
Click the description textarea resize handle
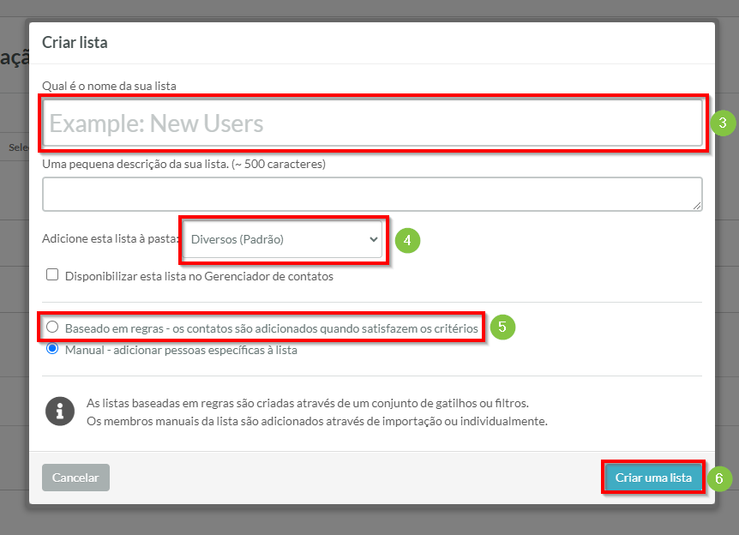pos(697,206)
